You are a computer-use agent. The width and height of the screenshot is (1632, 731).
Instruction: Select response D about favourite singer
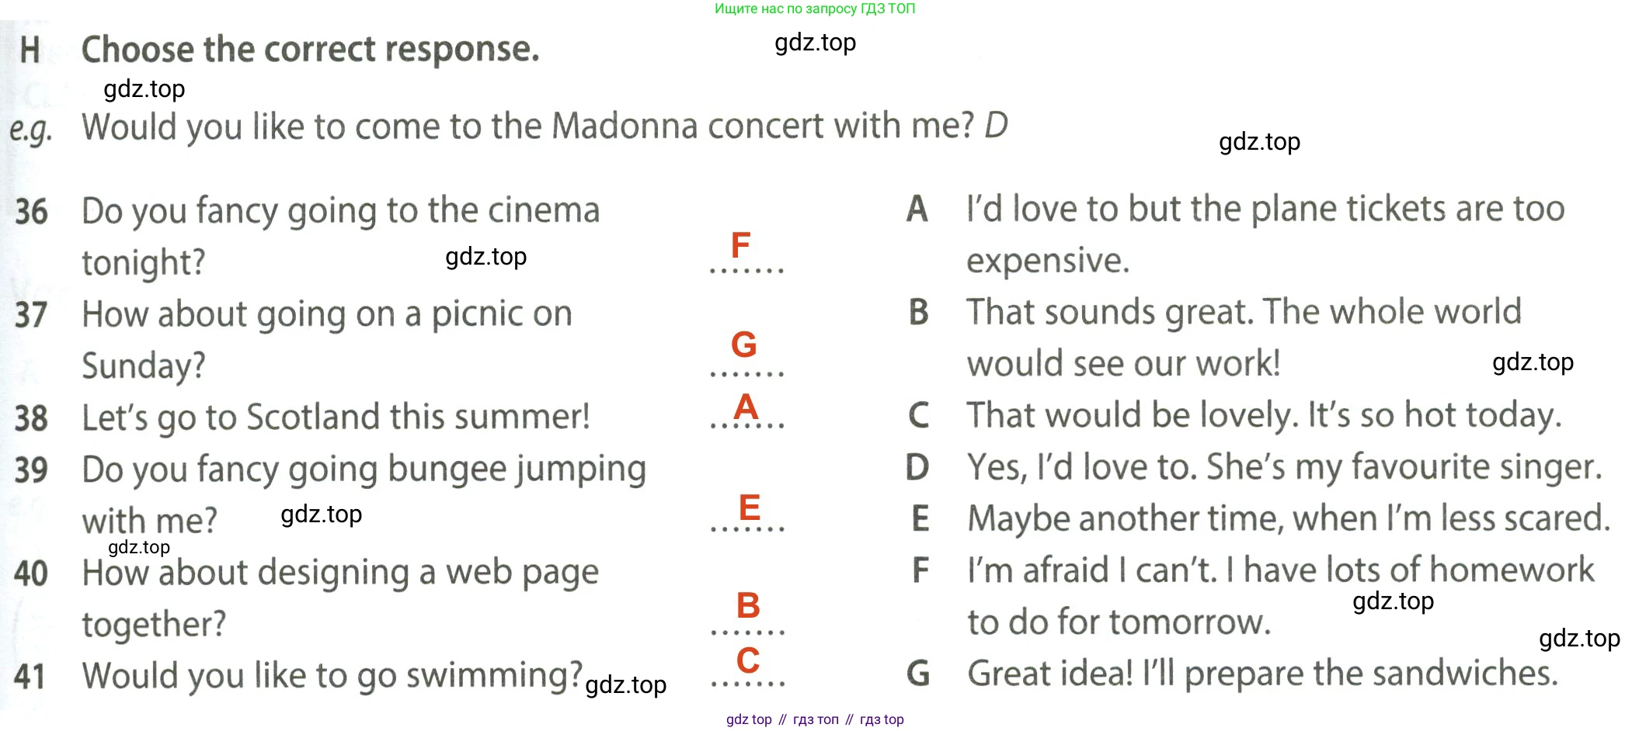coord(1284,467)
